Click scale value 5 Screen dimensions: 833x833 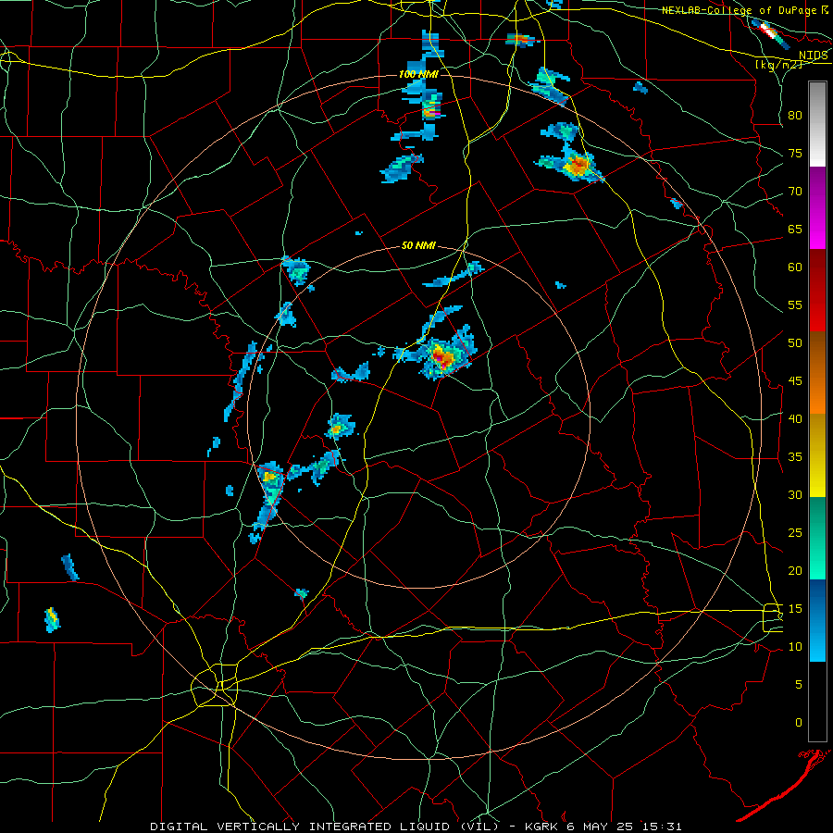click(799, 685)
